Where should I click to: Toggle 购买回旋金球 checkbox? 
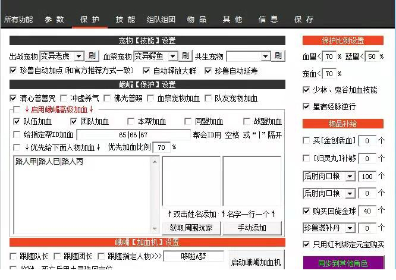click(306, 211)
